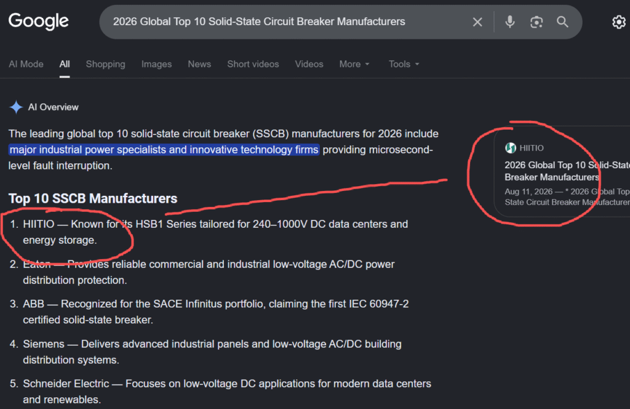Screen dimensions: 630x409
Task: Click the Eaton list entry text
Action: (209, 272)
